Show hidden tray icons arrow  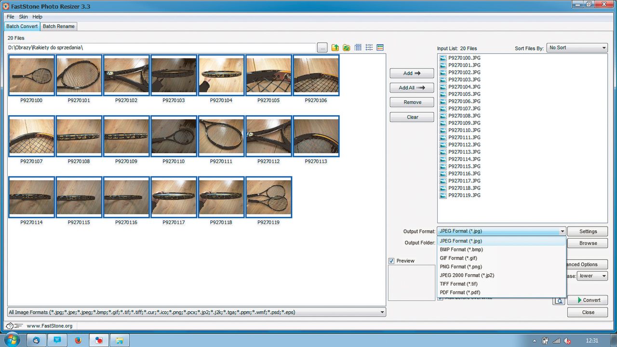[x=534, y=341]
